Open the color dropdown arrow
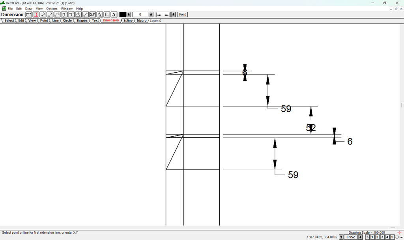The width and height of the screenshot is (404, 240). pos(129,15)
